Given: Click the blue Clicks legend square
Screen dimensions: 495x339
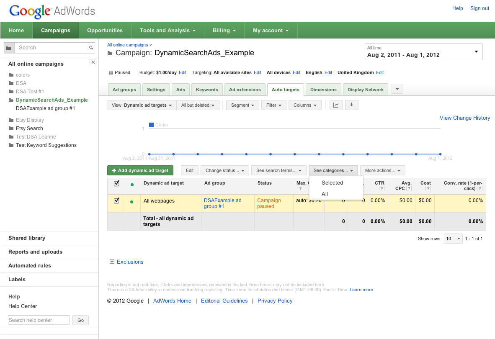Looking at the screenshot, I should (151, 125).
